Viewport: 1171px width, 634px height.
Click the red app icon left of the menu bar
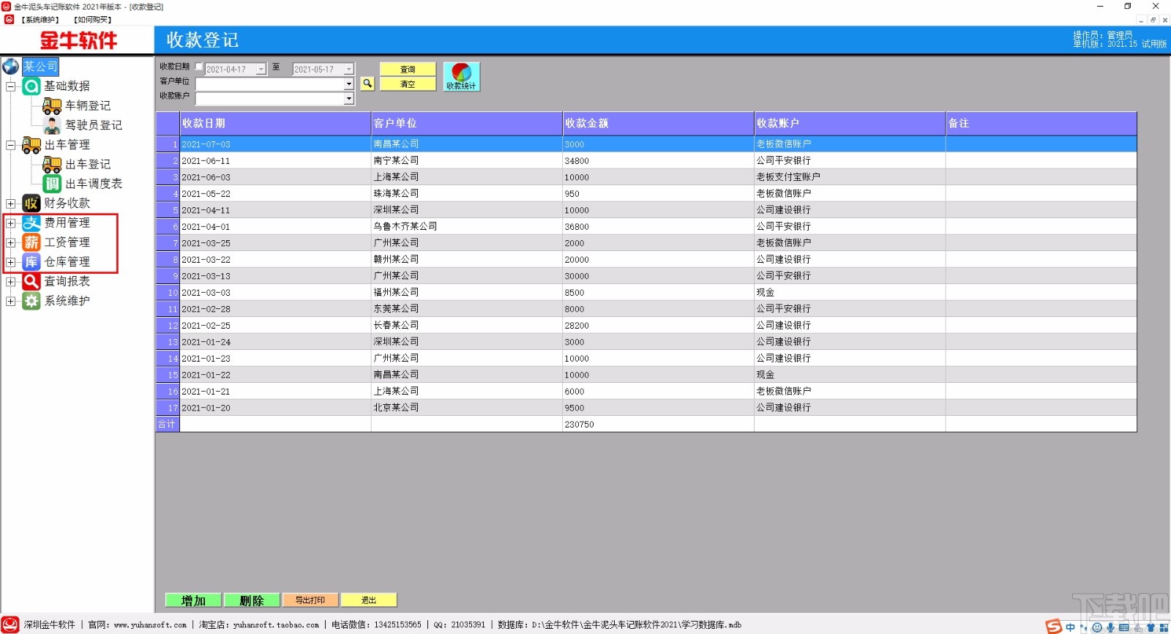(x=9, y=20)
